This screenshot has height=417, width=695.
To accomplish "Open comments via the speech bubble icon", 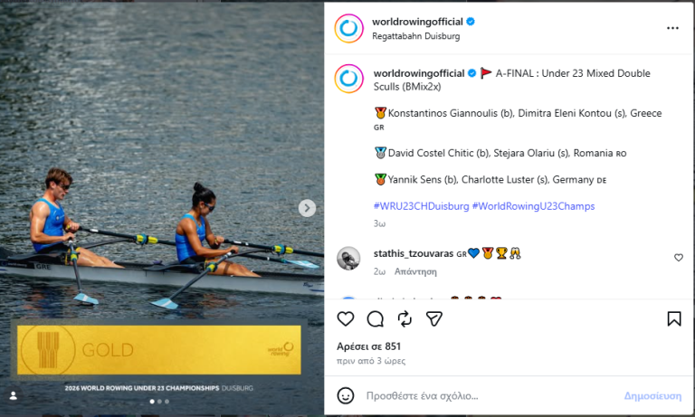I will (x=375, y=319).
